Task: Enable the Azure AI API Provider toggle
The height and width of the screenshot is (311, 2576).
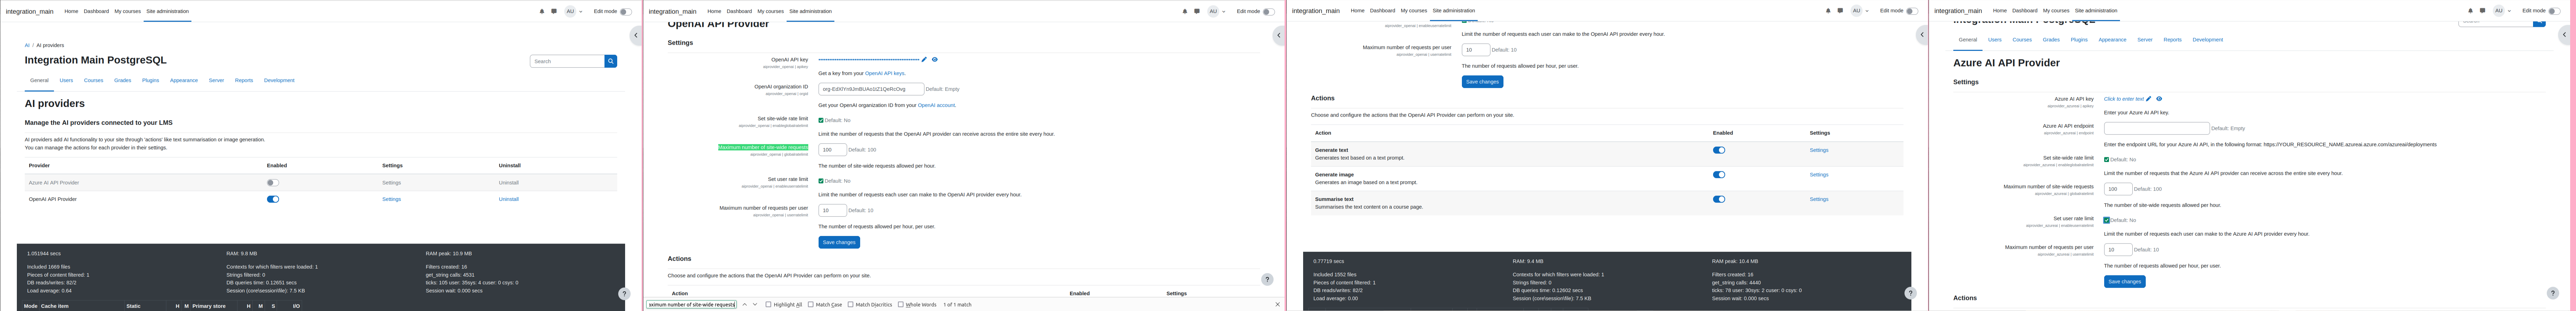Action: (273, 183)
